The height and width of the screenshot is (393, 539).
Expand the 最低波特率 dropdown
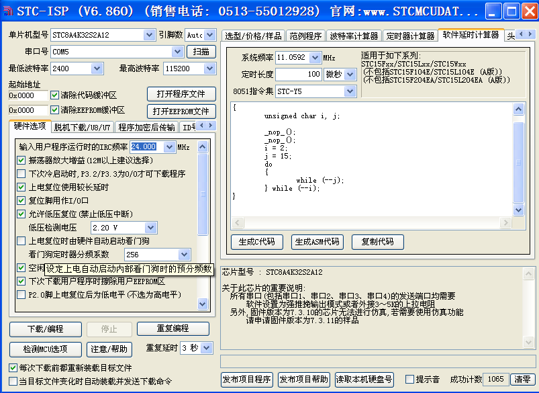click(x=97, y=69)
